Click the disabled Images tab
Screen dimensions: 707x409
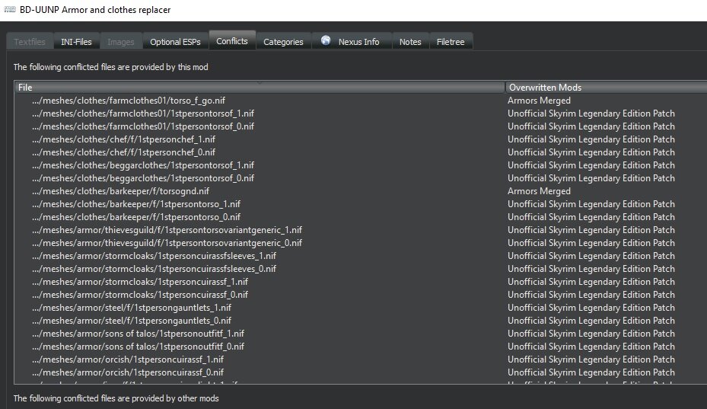click(x=121, y=42)
